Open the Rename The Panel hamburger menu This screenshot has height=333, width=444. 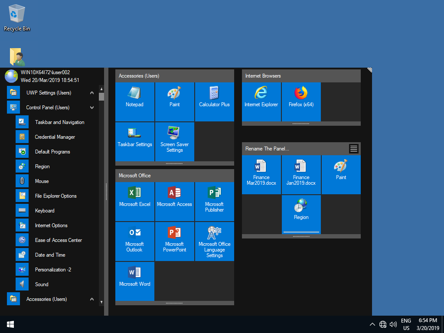pos(354,149)
